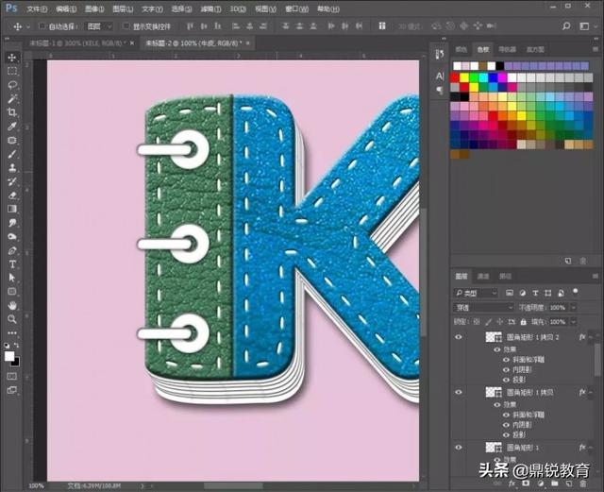Open the Move tool preset picker arrow
Viewport: 604px width, 492px height.
pos(28,26)
